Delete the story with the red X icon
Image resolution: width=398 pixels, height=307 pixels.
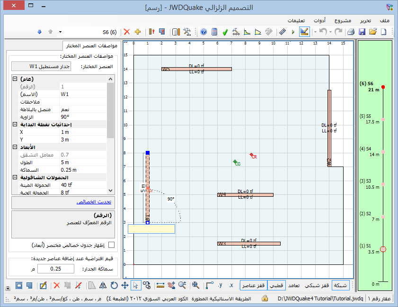[x=126, y=32]
